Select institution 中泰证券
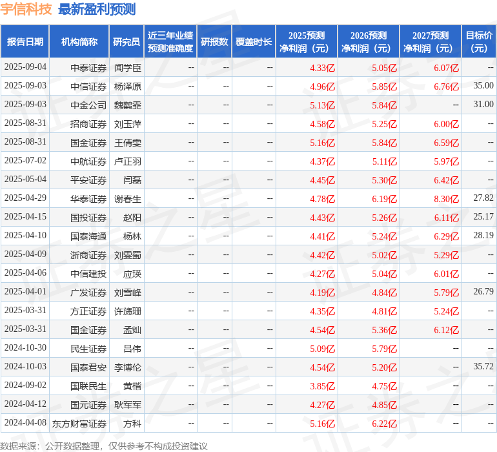Screen dimensions: 497x452 [x=88, y=68]
